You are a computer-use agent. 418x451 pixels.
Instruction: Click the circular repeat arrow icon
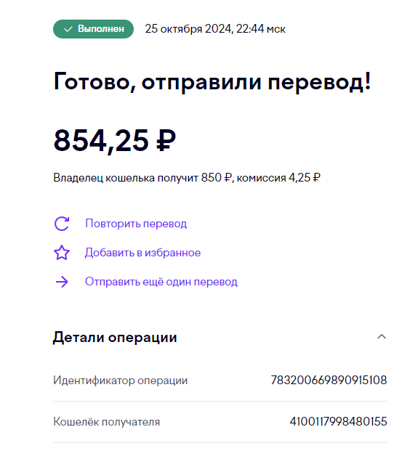[62, 224]
